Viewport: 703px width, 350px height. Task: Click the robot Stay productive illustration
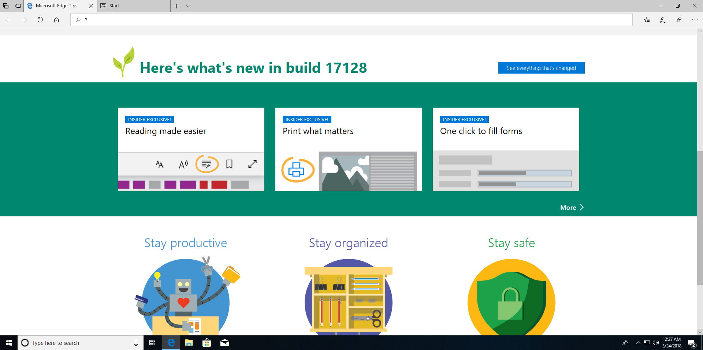pyautogui.click(x=187, y=296)
